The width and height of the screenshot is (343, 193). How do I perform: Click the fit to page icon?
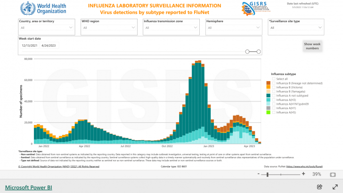click(334, 174)
